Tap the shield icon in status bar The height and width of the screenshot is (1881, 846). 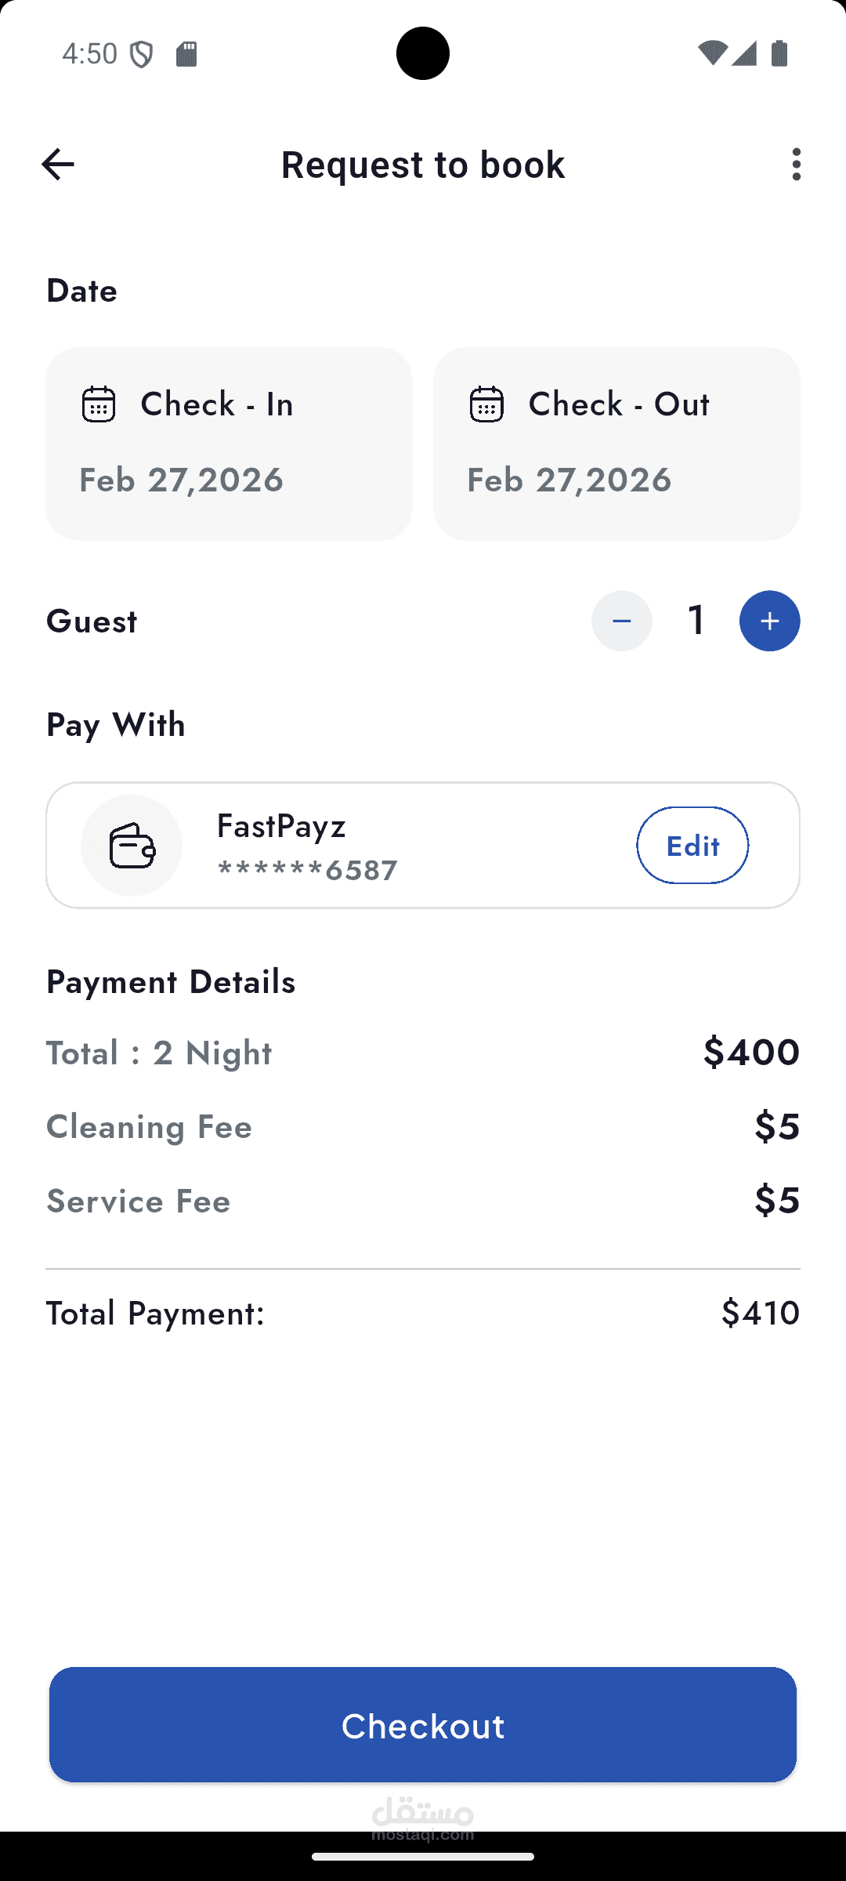142,54
